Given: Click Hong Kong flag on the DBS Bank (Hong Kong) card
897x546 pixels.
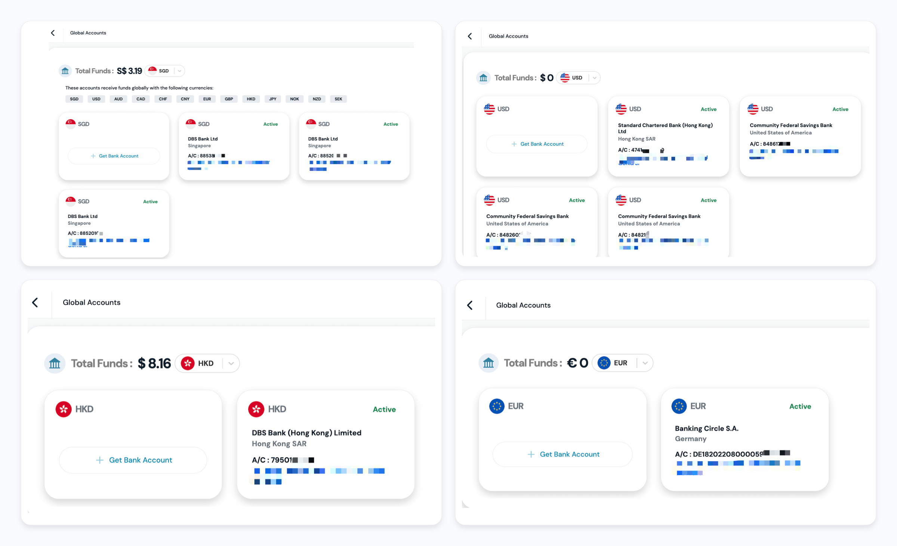Looking at the screenshot, I should (256, 409).
